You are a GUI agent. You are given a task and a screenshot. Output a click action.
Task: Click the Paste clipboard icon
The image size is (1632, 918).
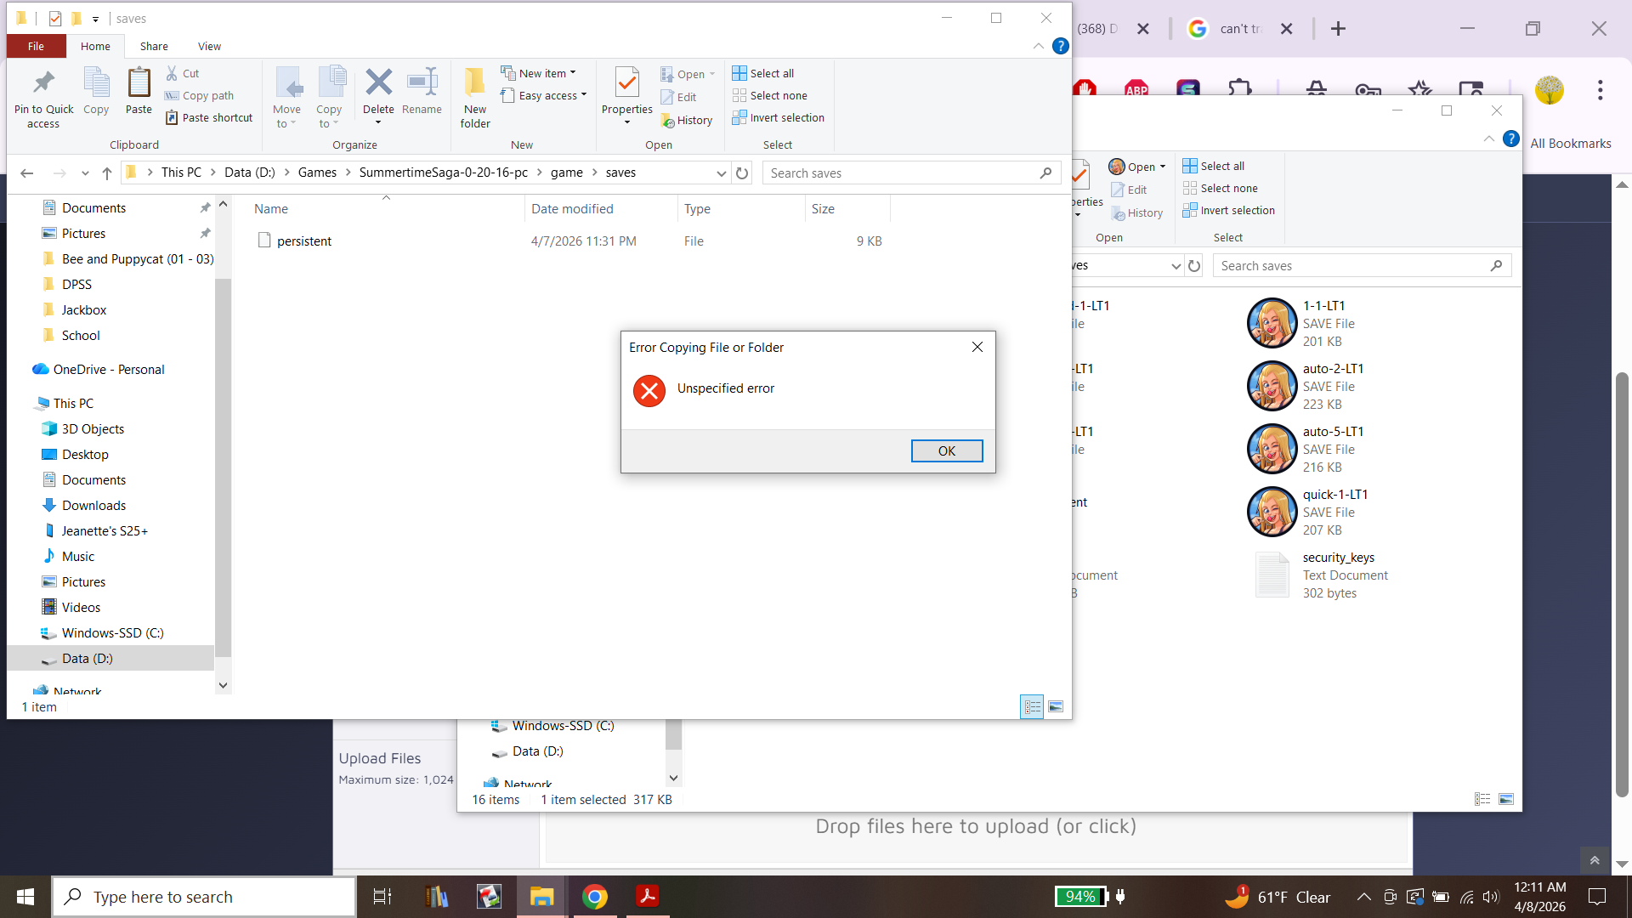(139, 83)
